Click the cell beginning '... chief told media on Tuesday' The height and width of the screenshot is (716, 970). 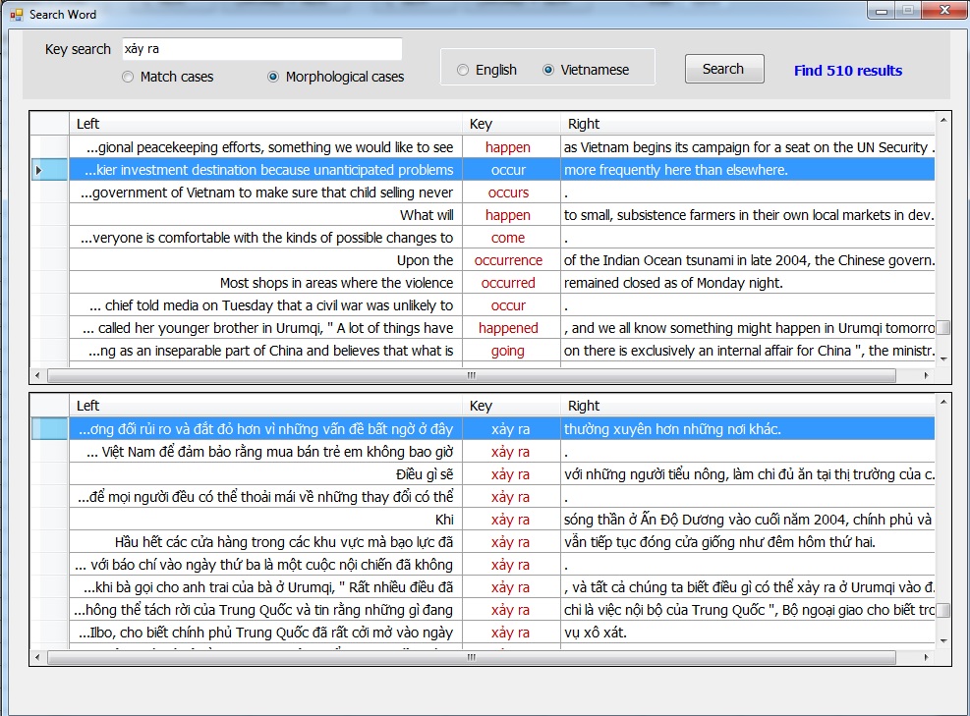point(265,305)
